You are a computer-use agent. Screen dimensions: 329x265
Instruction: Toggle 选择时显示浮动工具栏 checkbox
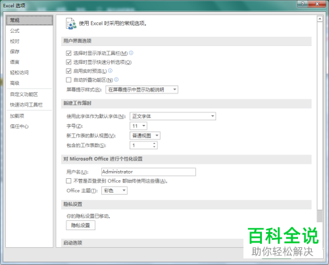coord(68,53)
